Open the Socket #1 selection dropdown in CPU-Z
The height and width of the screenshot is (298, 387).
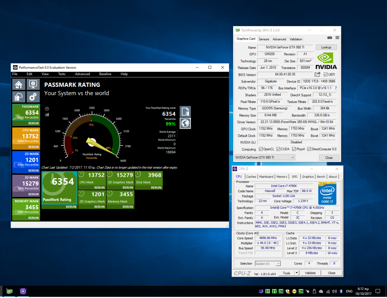(x=268, y=263)
